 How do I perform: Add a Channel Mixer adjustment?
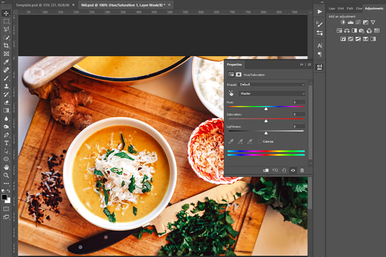coord(369,31)
